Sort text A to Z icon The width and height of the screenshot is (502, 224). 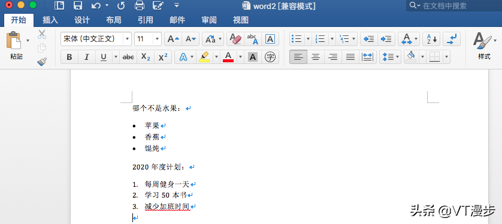(x=431, y=39)
